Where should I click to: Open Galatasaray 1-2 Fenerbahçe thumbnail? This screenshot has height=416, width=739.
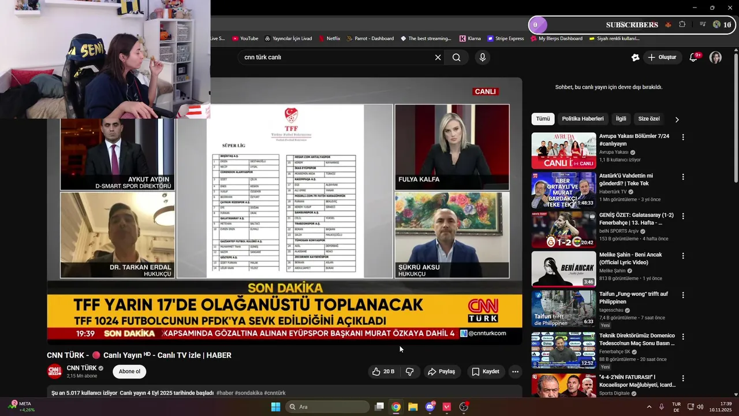pos(563,229)
